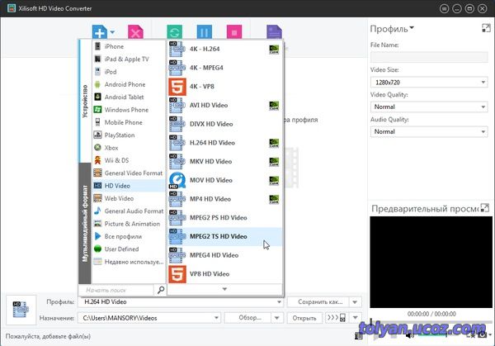Choose 4K - VP8 profile
The height and width of the screenshot is (346, 495).
click(x=224, y=86)
